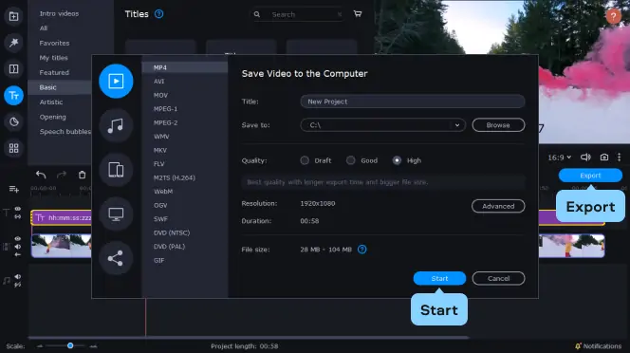
Task: Mute the audio track speaker
Action: click(x=18, y=276)
